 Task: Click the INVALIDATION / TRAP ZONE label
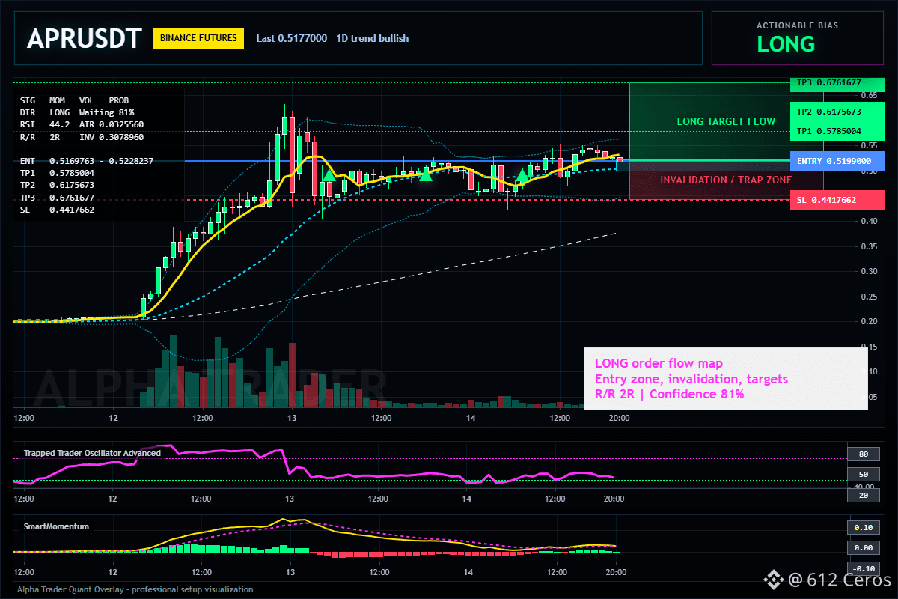[x=726, y=180]
